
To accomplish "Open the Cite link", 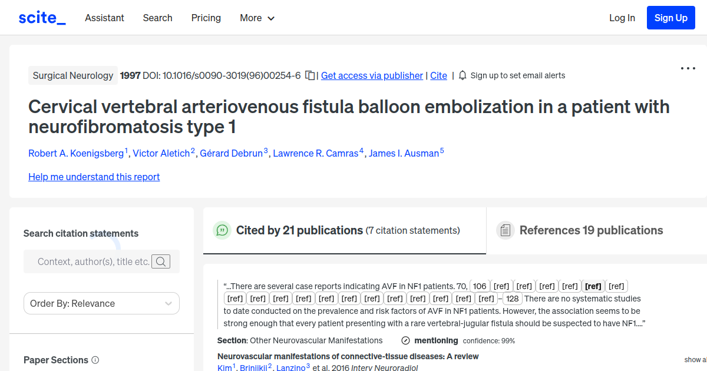I will tap(438, 75).
